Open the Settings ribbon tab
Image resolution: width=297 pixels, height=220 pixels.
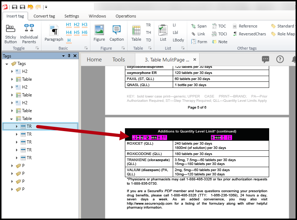click(72, 16)
